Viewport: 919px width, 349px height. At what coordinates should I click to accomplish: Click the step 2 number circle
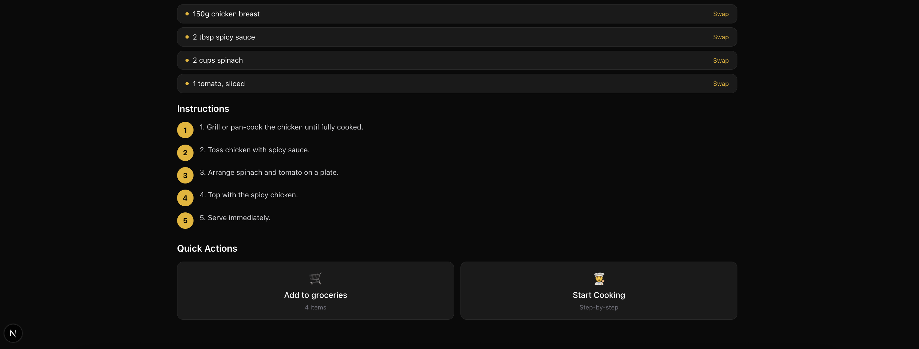pyautogui.click(x=185, y=153)
